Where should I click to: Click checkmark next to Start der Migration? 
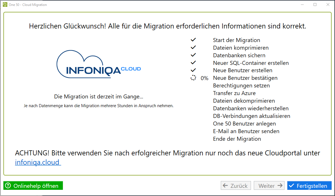pyautogui.click(x=193, y=40)
